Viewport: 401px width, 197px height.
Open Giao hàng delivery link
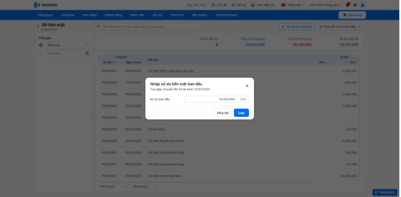click(x=196, y=5)
